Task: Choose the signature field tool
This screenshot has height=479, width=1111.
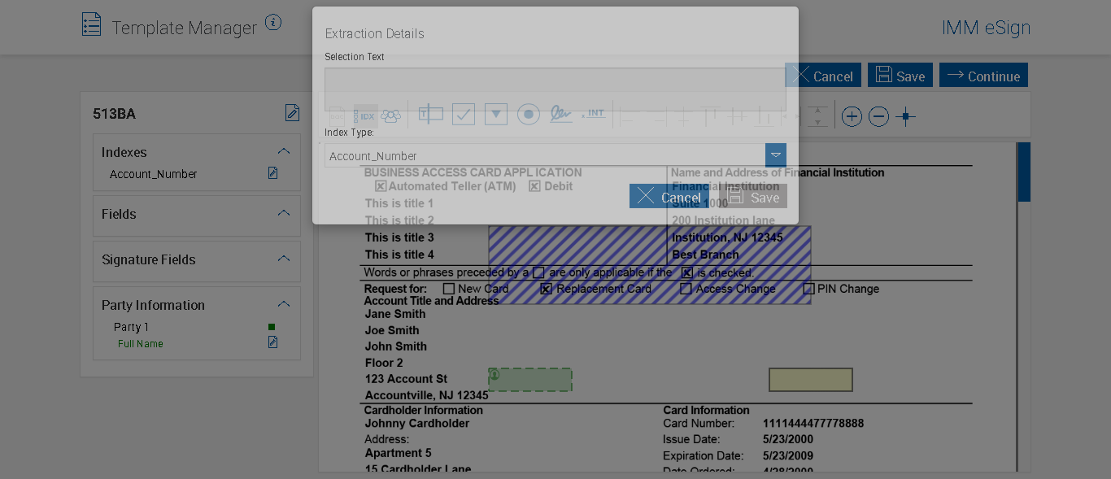Action: click(x=560, y=114)
